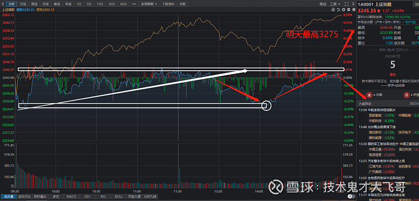Switch to the 分时 chart tab
The height and width of the screenshot is (201, 419).
[x=12, y=4]
